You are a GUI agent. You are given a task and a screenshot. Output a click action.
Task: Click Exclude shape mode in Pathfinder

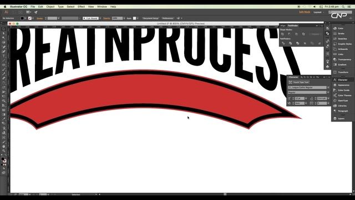[303, 34]
